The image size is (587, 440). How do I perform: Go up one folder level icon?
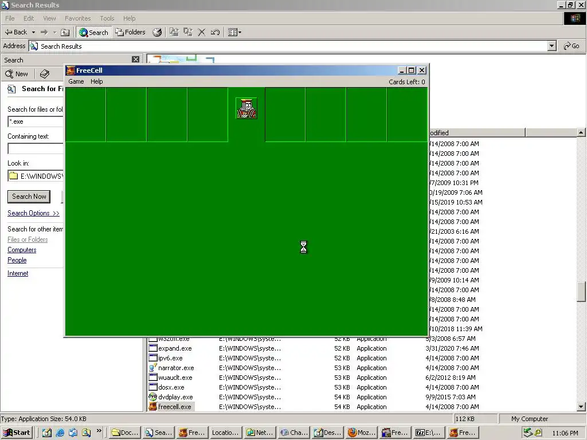[65, 32]
